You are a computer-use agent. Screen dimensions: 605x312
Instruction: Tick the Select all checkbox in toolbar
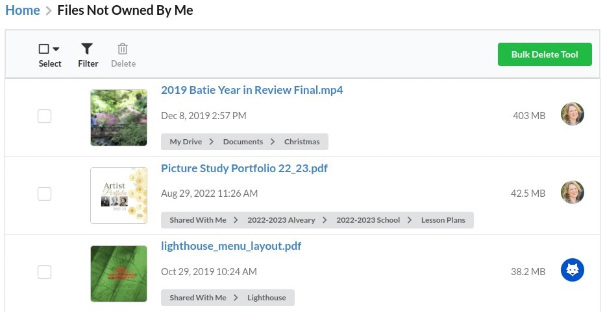pos(44,49)
